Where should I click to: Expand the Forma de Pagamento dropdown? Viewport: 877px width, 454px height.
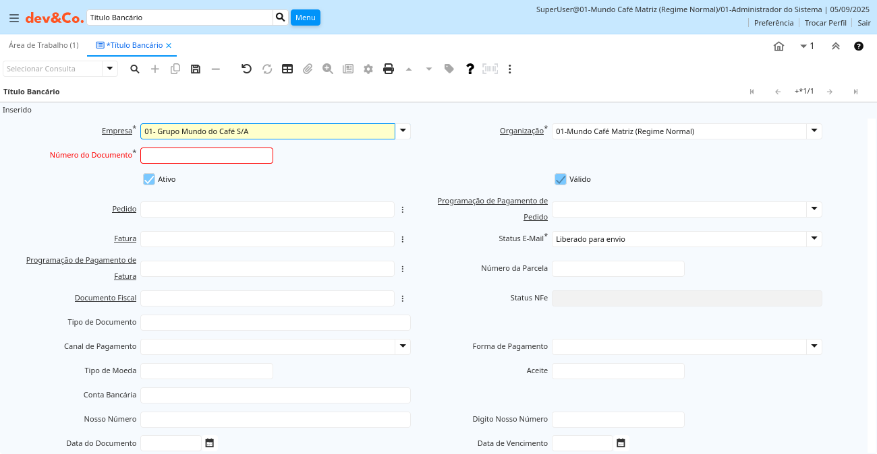pos(814,346)
